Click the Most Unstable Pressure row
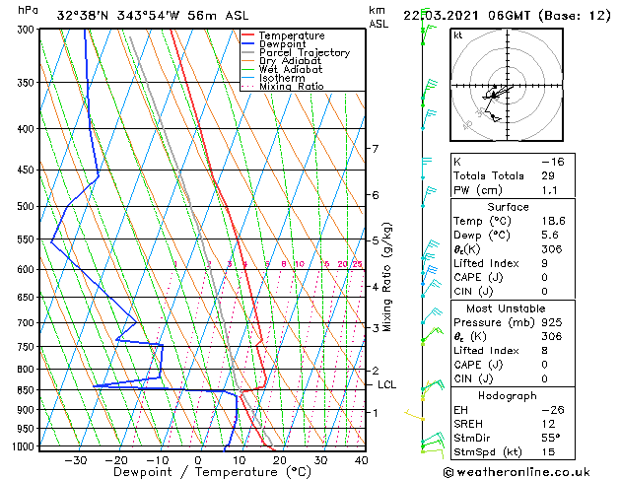620x479 pixels. 513,322
